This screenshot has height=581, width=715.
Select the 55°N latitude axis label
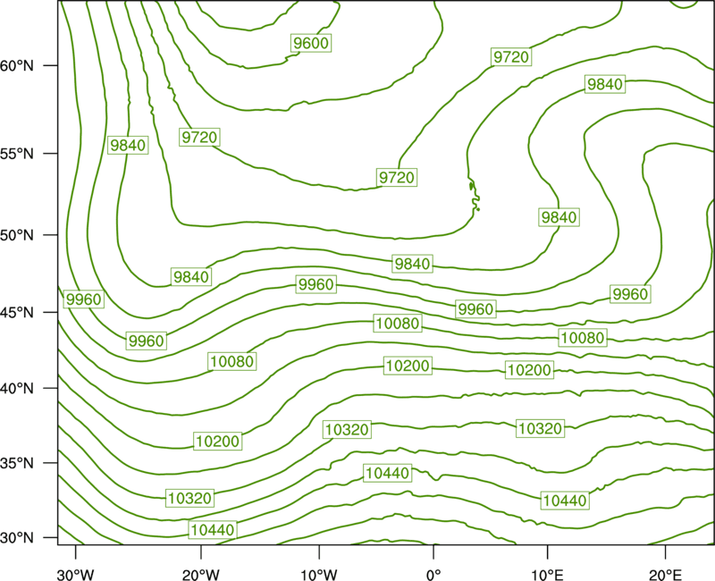tap(17, 154)
